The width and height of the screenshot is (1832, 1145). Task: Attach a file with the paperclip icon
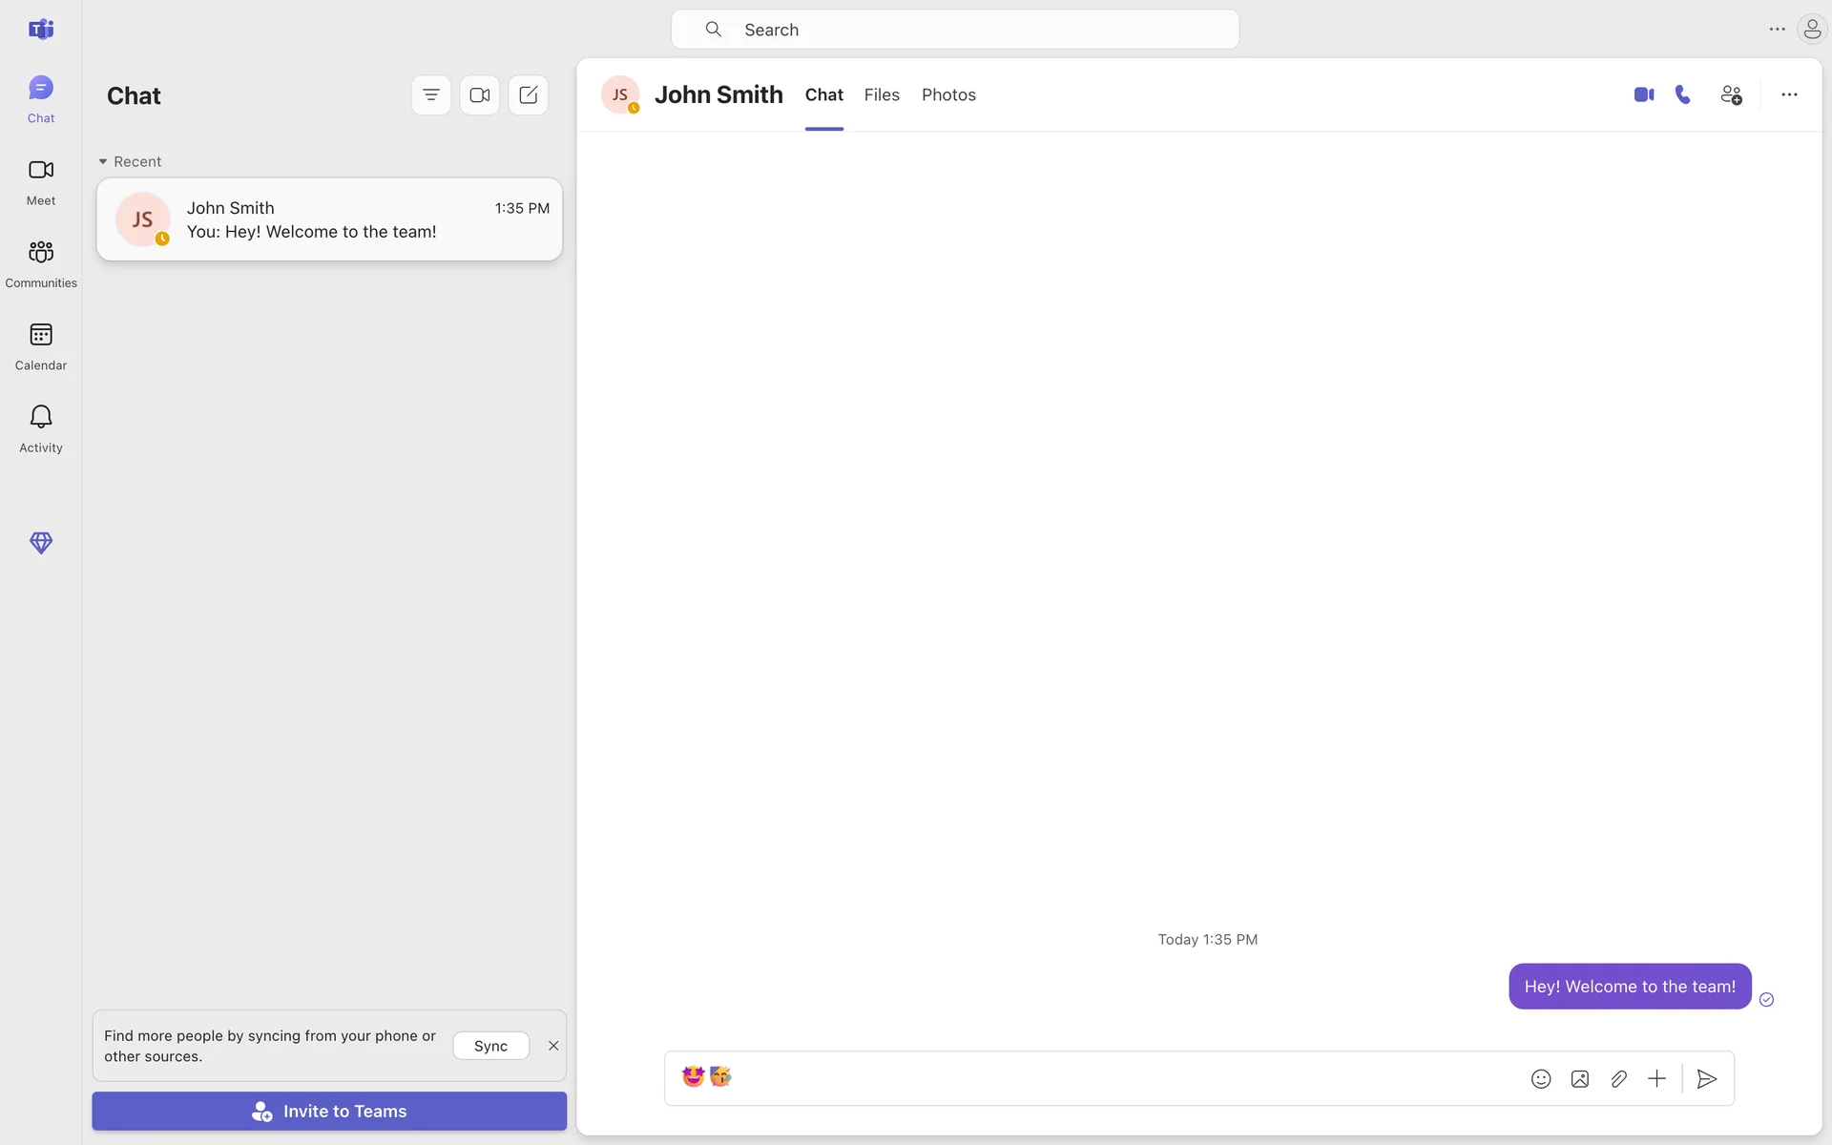pos(1618,1079)
